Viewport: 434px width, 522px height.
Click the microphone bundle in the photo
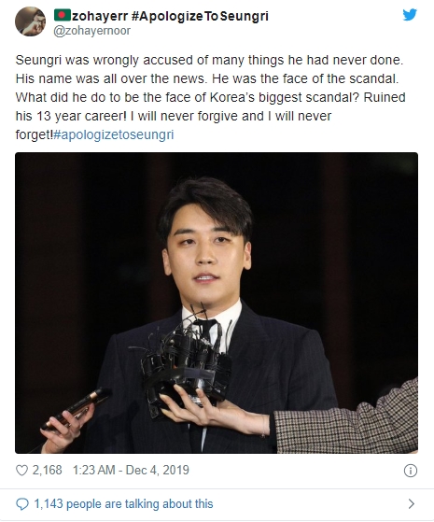(x=185, y=360)
